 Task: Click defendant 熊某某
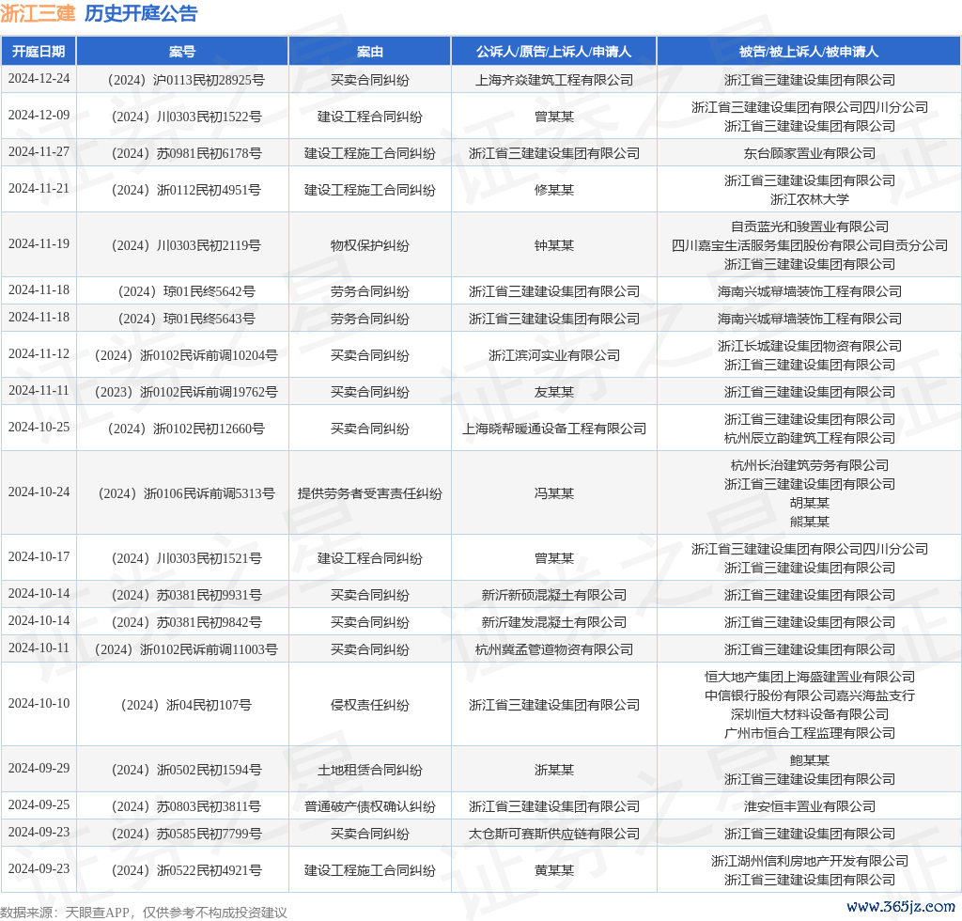pyautogui.click(x=809, y=522)
